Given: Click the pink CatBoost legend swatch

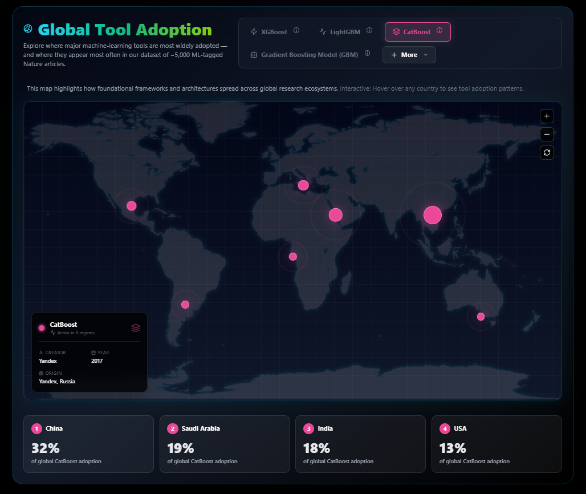Looking at the screenshot, I should (x=40, y=327).
